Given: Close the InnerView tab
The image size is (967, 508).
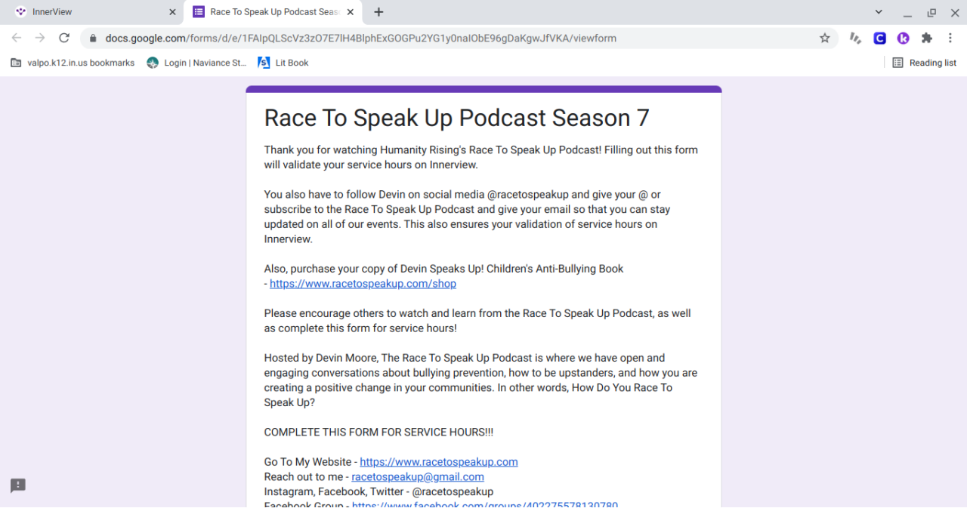Looking at the screenshot, I should (172, 12).
